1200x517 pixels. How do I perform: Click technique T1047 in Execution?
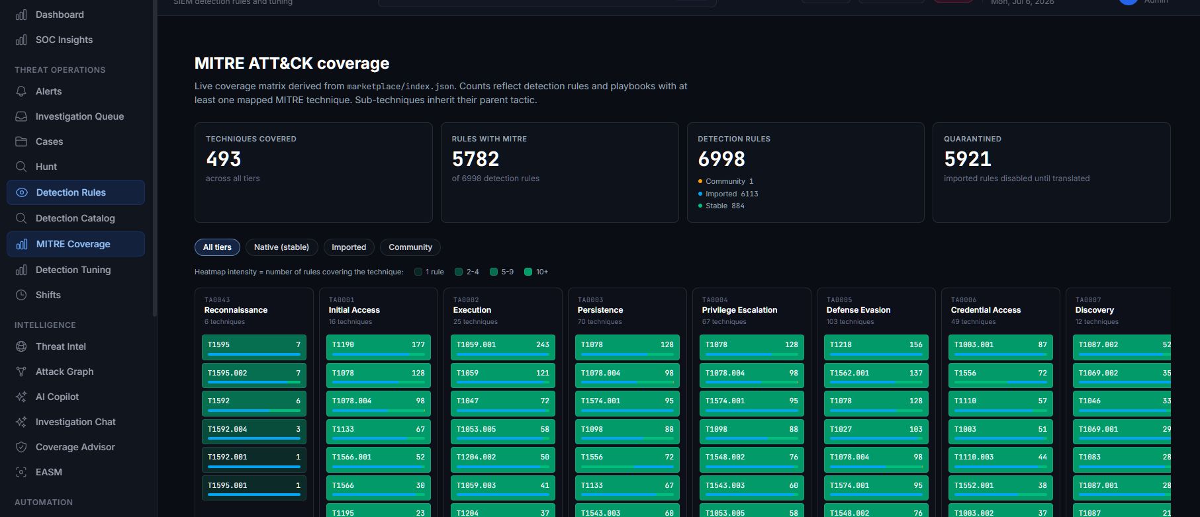pos(503,403)
